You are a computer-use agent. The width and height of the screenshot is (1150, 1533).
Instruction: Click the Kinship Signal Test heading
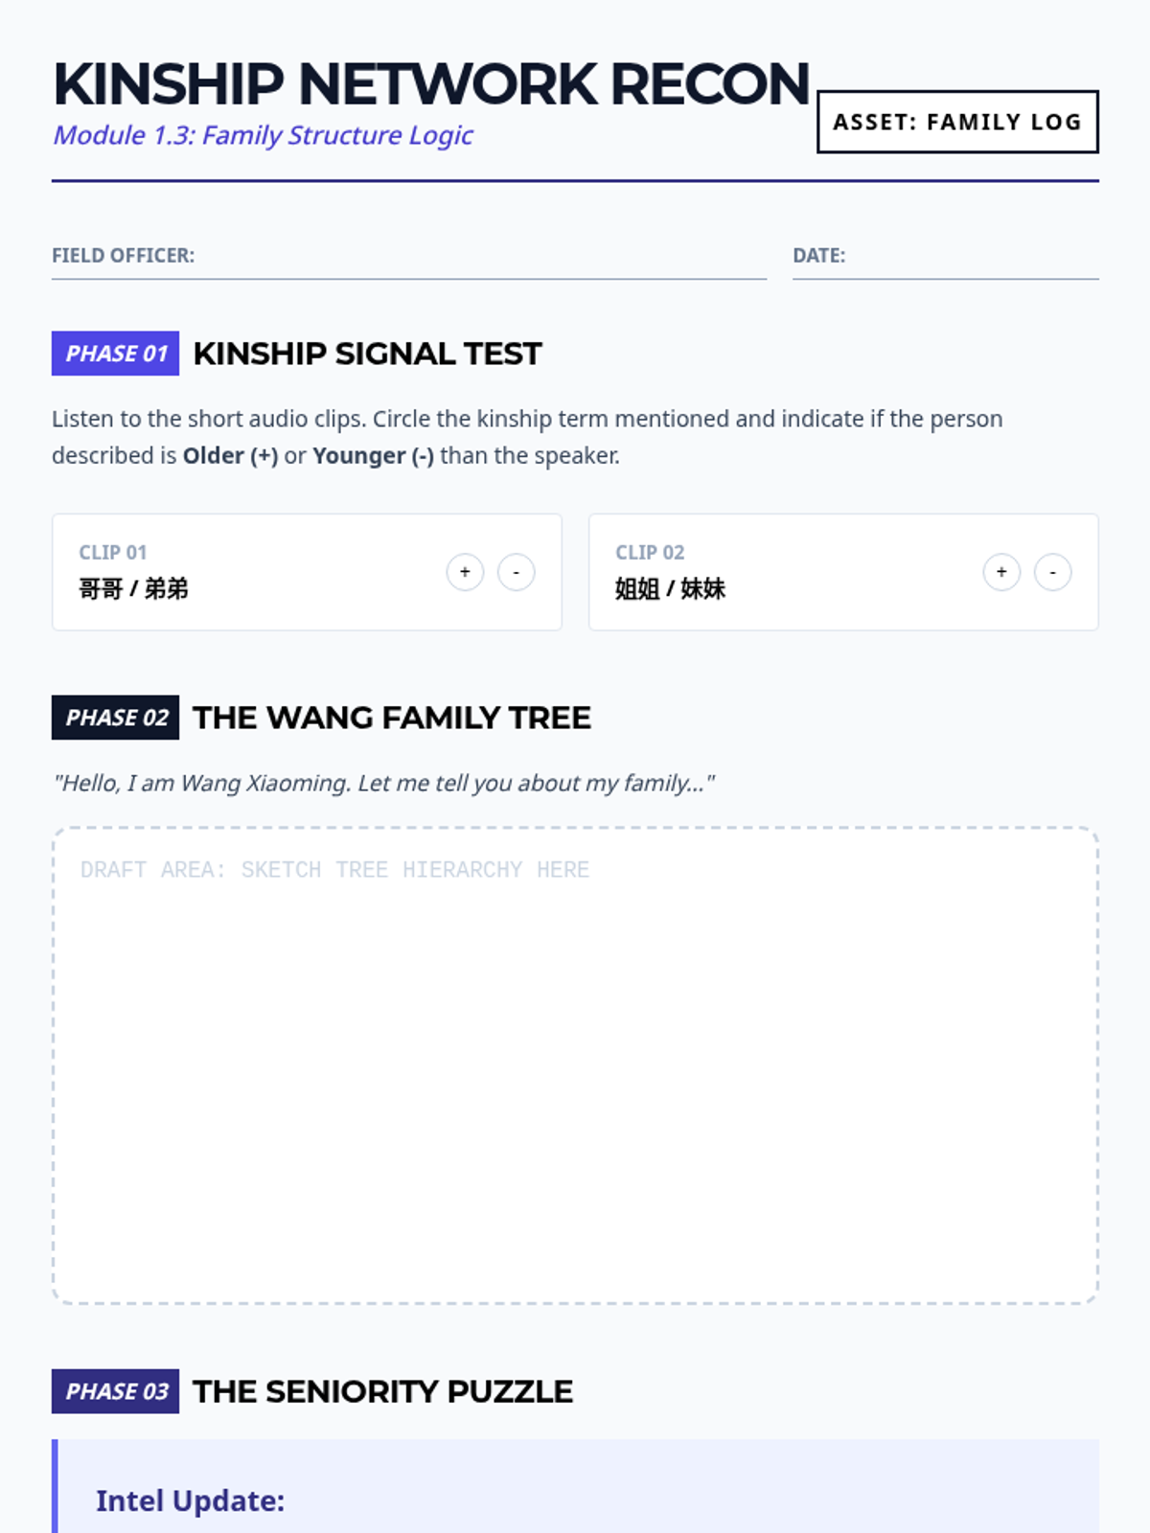(367, 354)
